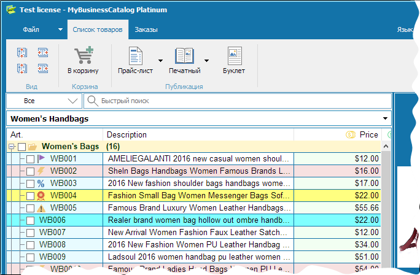420x275 pixels.
Task: Select the Ladsoul 2016 women handbag description
Action: 198,257
